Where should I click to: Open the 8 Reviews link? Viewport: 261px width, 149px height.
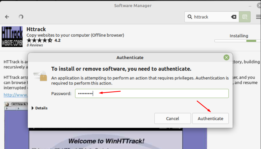coord(35,45)
